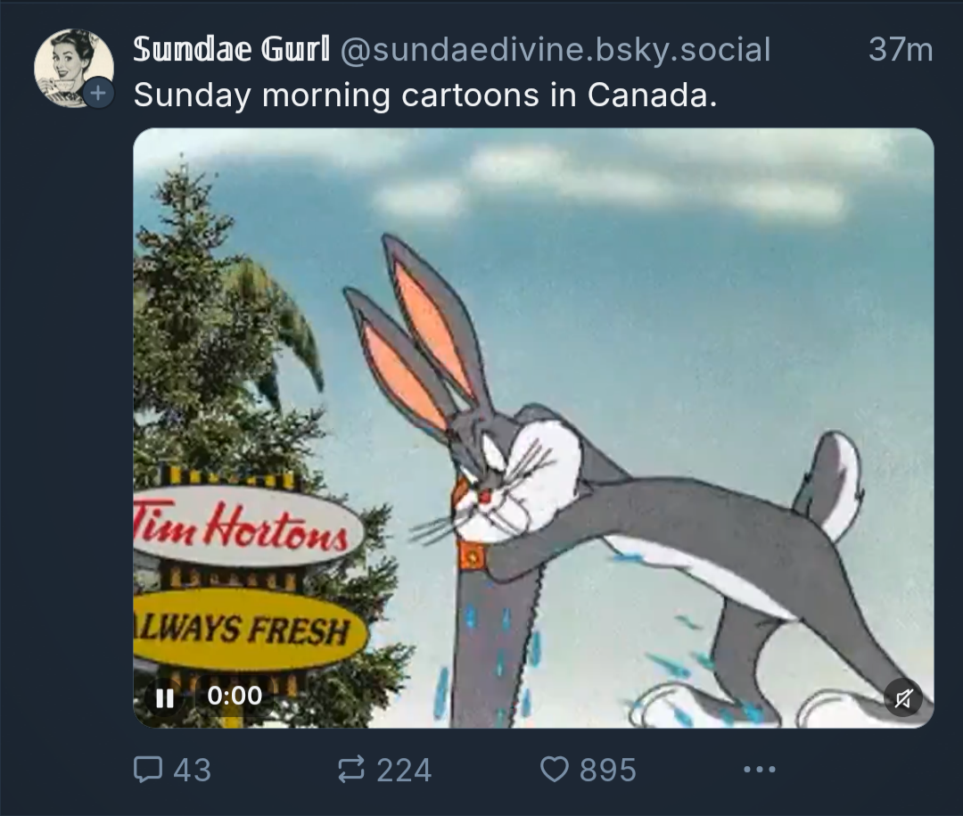Select the 224 reposts count
The height and width of the screenshot is (816, 963).
pos(404,770)
